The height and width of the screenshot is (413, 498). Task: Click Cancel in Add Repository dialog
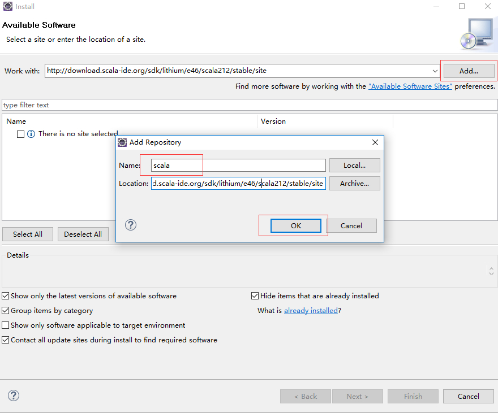[x=351, y=225]
